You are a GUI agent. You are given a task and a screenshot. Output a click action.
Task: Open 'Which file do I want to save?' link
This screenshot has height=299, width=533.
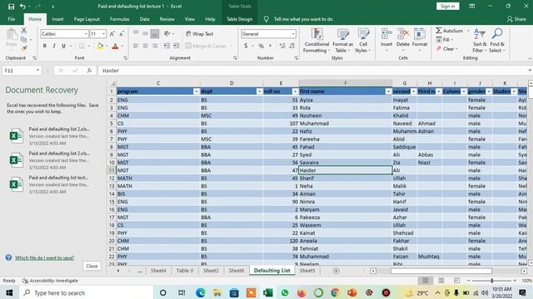coord(44,258)
